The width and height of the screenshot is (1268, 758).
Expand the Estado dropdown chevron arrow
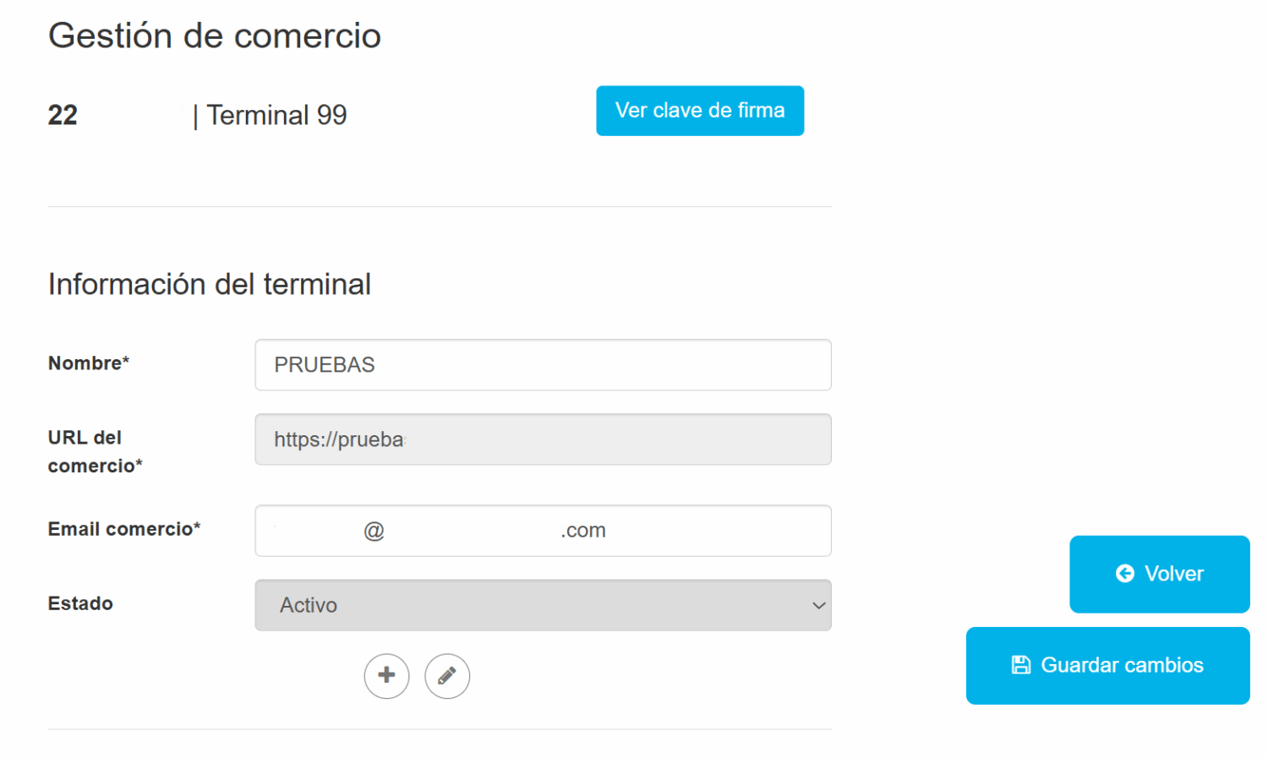818,605
